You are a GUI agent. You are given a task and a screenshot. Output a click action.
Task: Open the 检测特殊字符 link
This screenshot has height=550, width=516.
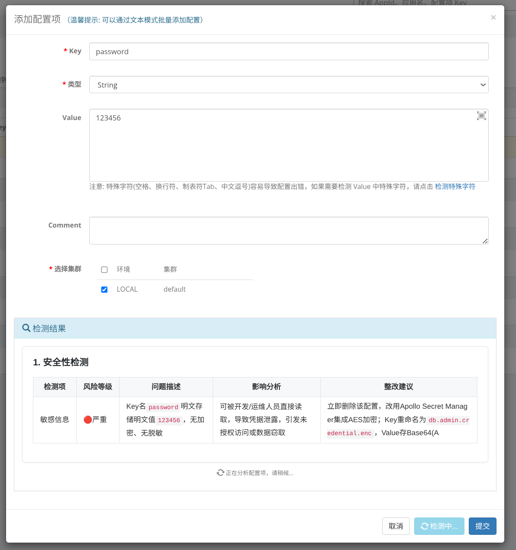(x=454, y=186)
